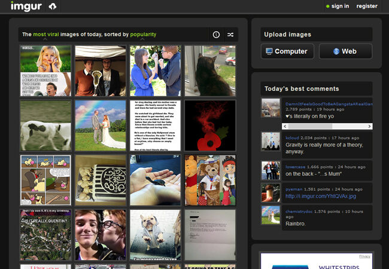Open chemistrydoc's rainbow wedding comment thumbnail

coord(271,215)
